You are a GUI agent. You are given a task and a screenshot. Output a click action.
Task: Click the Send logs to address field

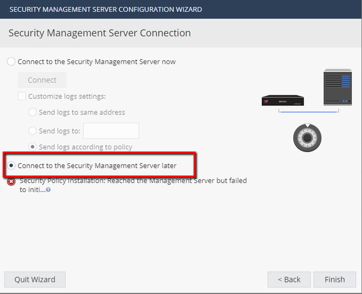[x=111, y=131]
